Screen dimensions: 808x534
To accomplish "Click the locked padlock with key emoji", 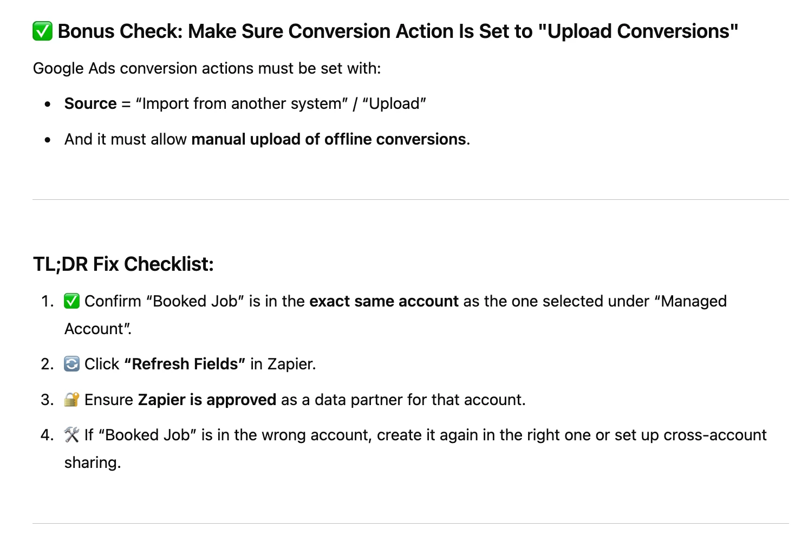I will pos(71,400).
